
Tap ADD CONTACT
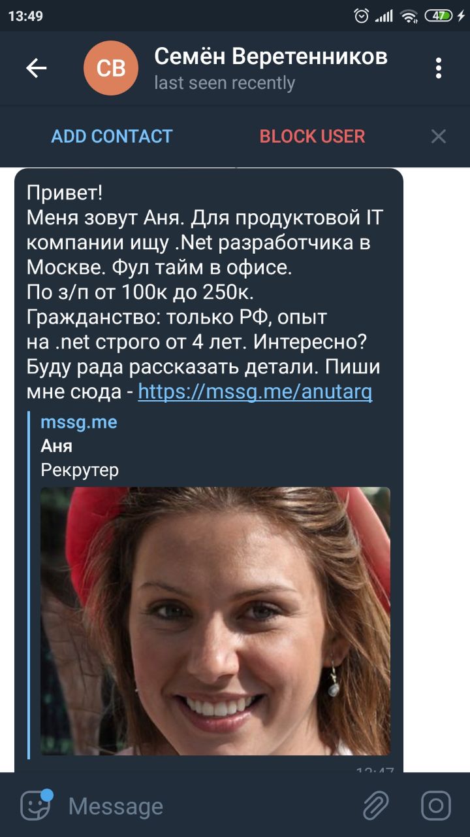coord(112,136)
